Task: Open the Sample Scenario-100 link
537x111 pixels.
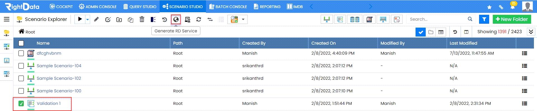Action: tap(59, 91)
